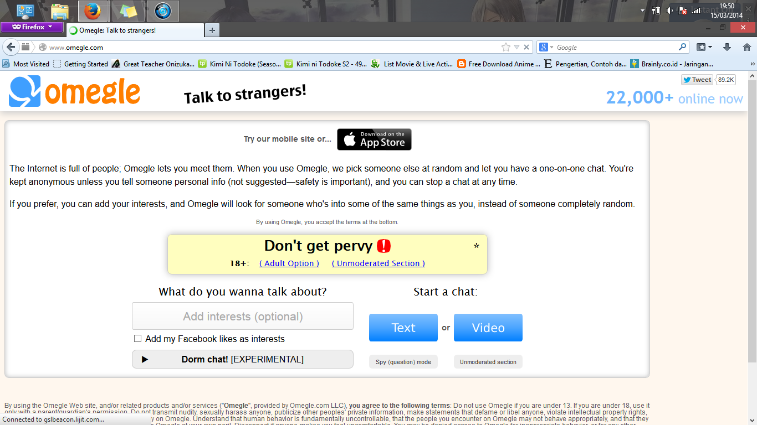Click the App Store download badge
The height and width of the screenshot is (425, 757).
tap(374, 139)
